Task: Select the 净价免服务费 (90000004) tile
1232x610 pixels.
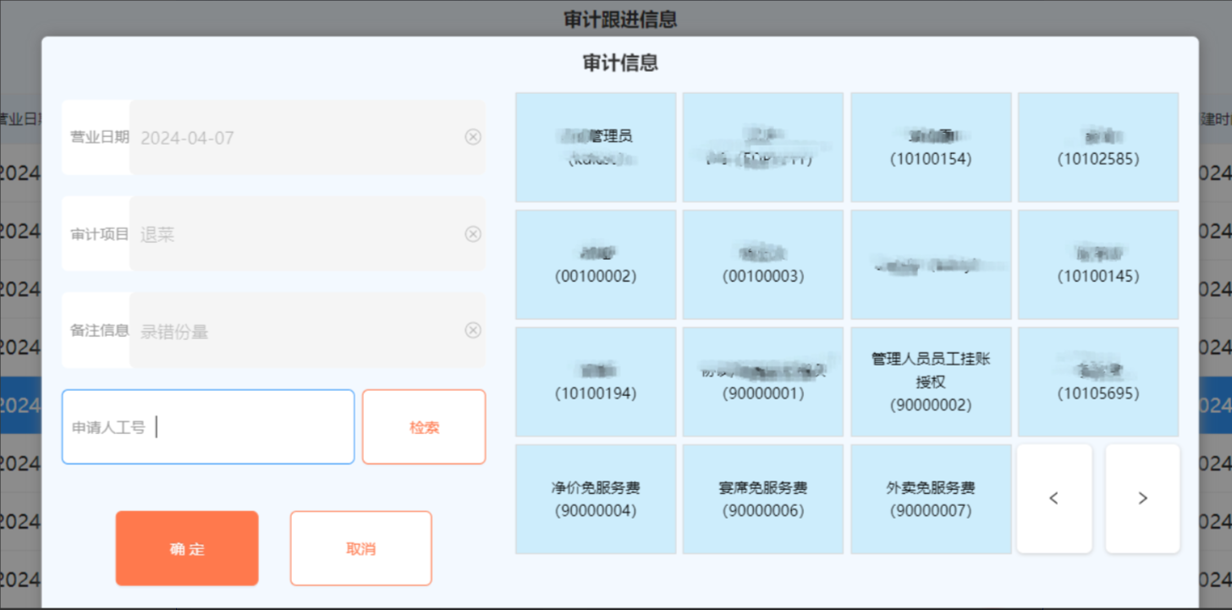Action: tap(596, 499)
